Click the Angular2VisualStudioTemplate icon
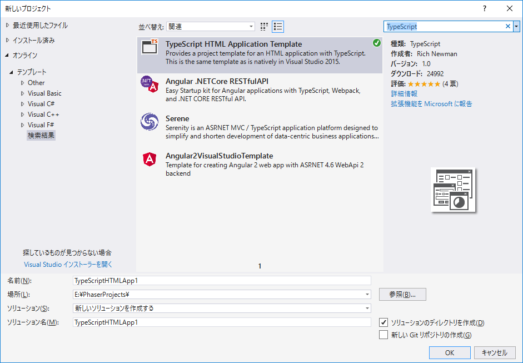 coord(150,159)
